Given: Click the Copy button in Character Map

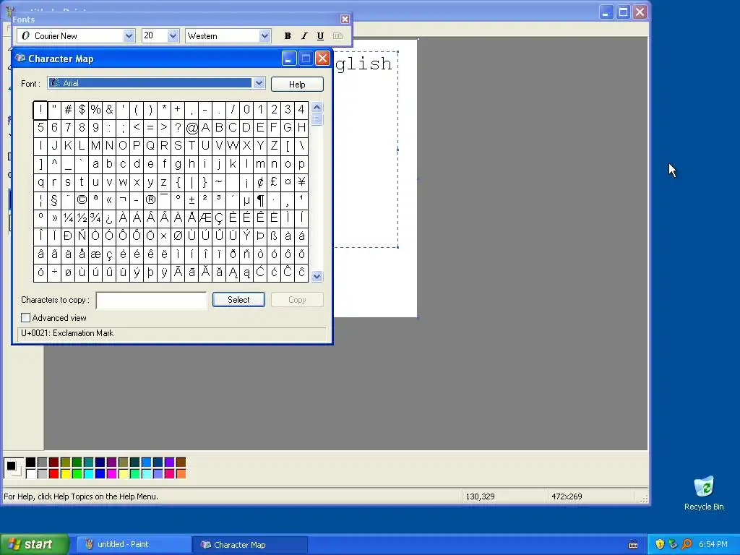Looking at the screenshot, I should click(297, 300).
